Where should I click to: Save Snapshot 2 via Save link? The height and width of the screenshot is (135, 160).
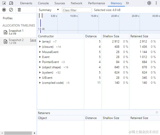(33, 40)
